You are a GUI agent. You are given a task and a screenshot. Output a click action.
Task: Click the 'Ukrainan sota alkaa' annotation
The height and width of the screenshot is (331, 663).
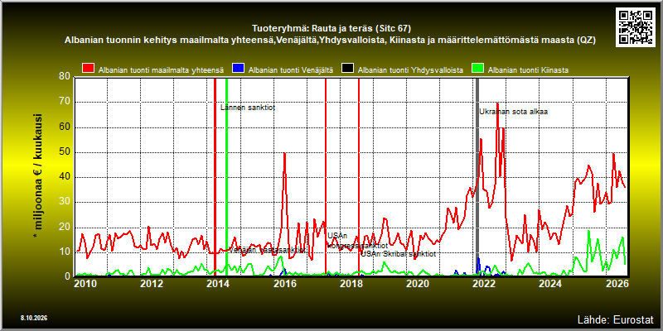pyautogui.click(x=513, y=112)
